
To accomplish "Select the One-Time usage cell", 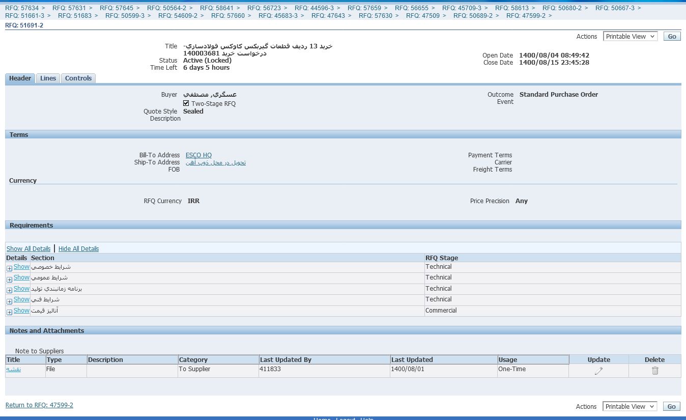I will pos(533,371).
